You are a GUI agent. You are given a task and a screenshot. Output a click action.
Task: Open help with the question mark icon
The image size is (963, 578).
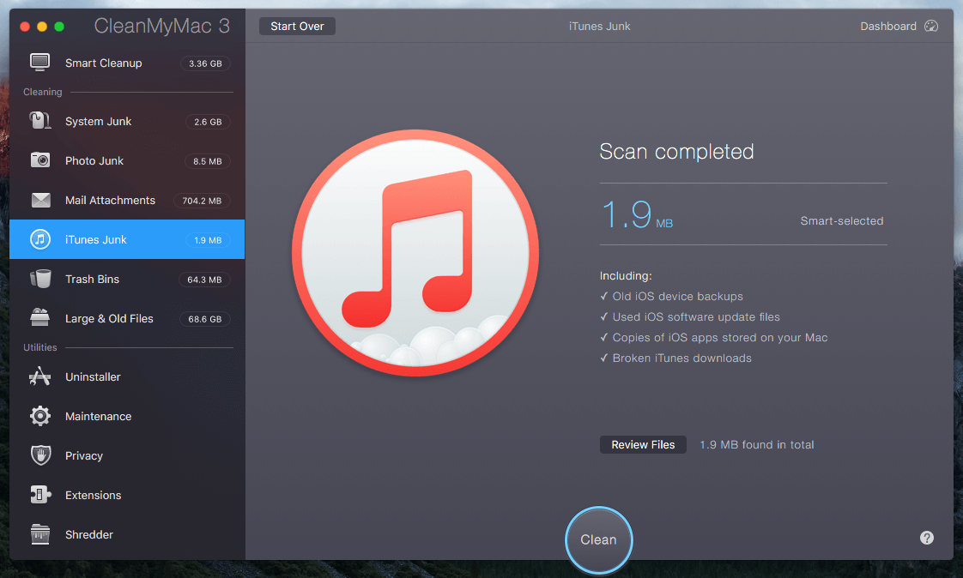[x=927, y=538]
